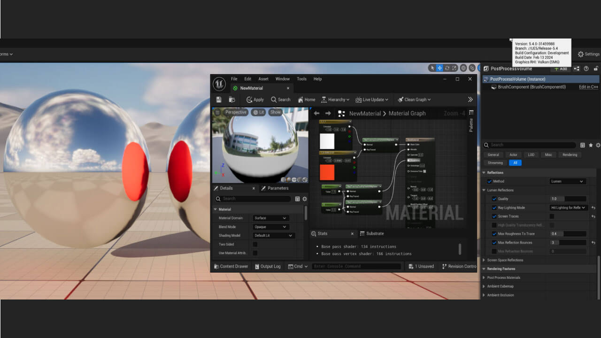Viewport: 601px width, 338px height.
Task: Open the Reflections Method Lumen dropdown
Action: pyautogui.click(x=568, y=181)
